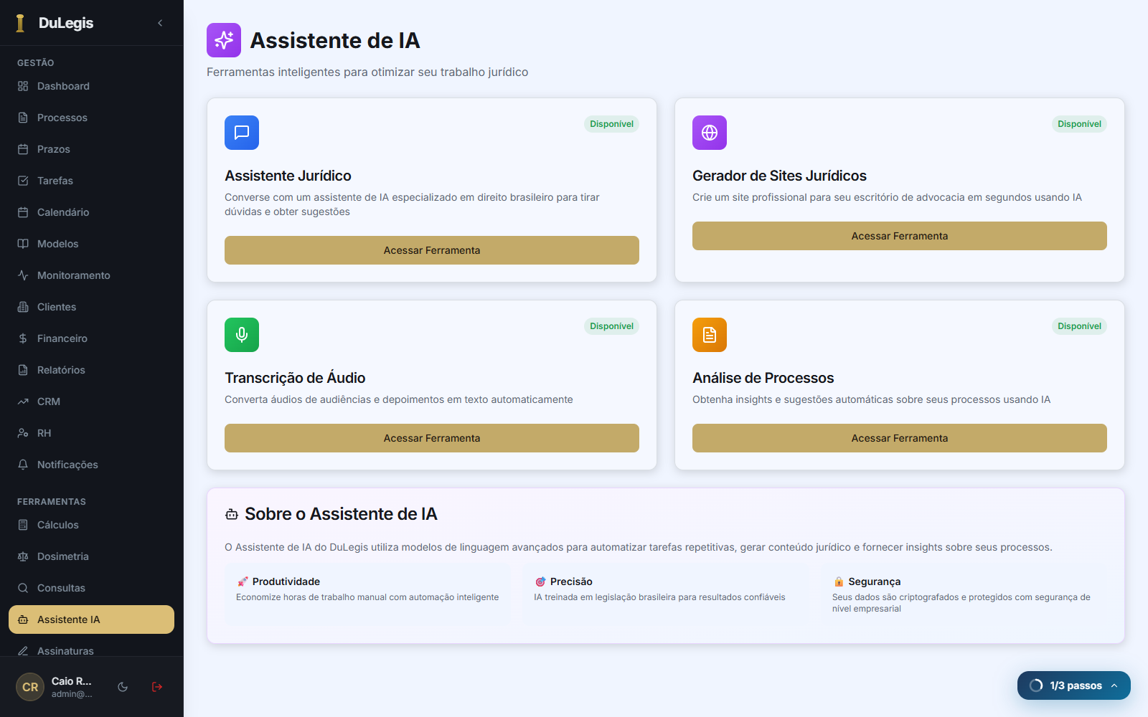Image resolution: width=1148 pixels, height=717 pixels.
Task: Go to the Processos section
Action: 91,118
